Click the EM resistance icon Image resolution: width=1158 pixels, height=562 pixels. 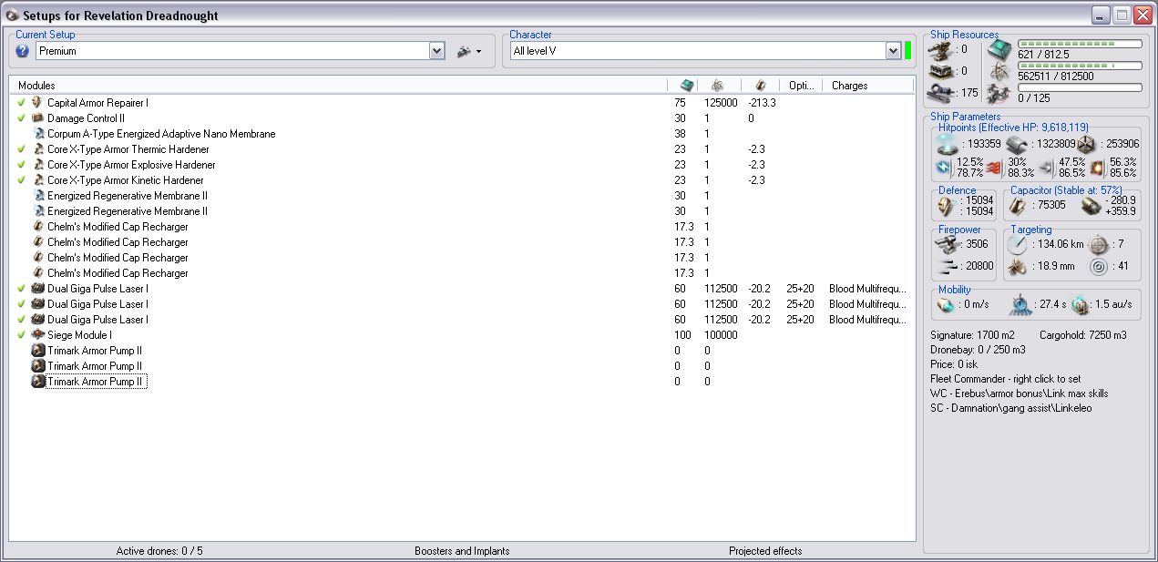944,168
